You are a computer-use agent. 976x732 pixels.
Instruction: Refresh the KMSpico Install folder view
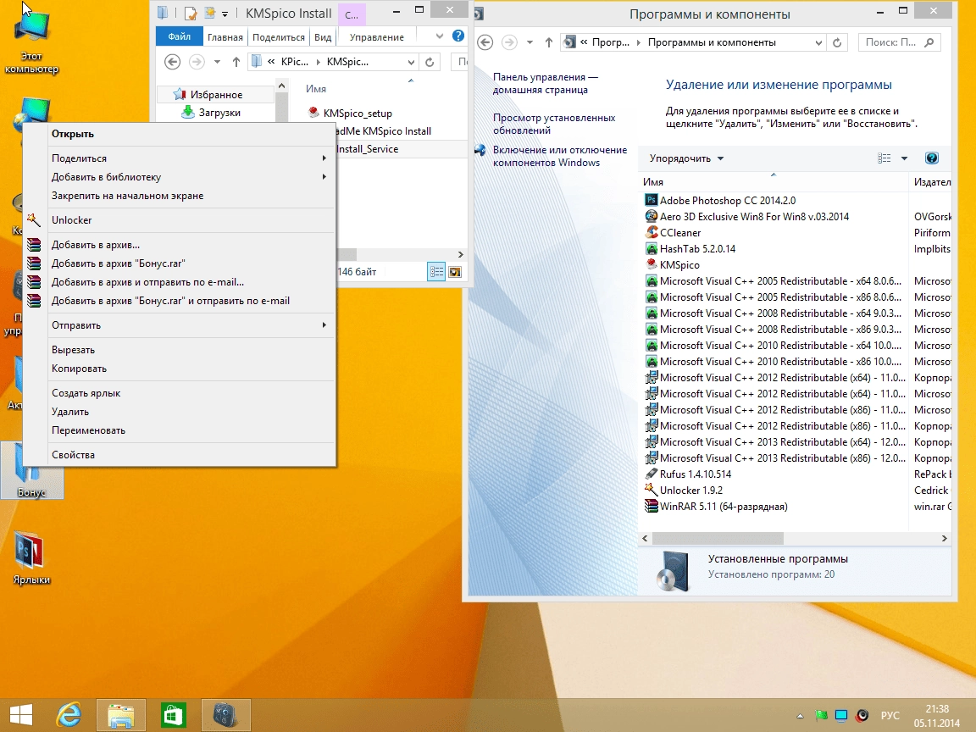pos(430,62)
